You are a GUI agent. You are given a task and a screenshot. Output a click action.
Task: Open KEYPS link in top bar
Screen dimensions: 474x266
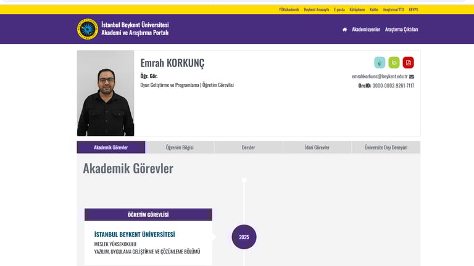coord(414,10)
